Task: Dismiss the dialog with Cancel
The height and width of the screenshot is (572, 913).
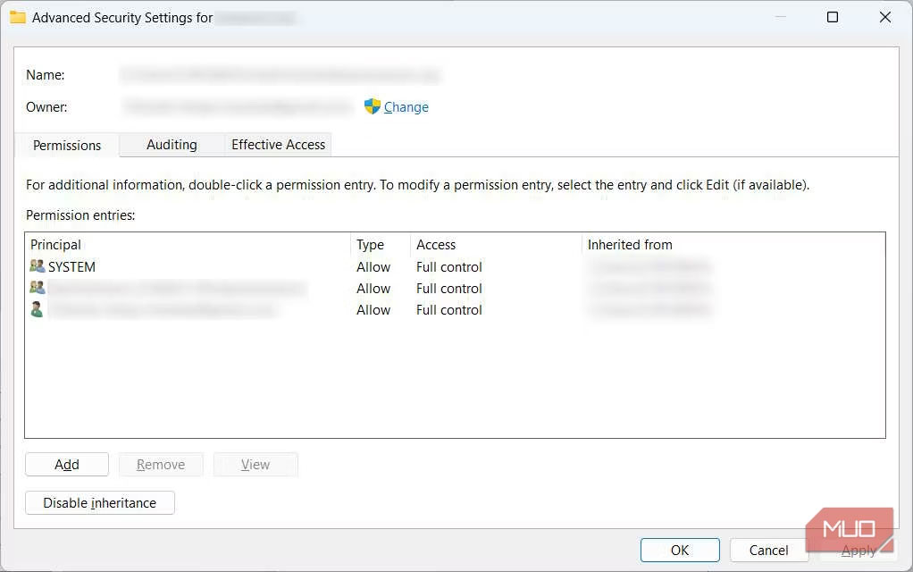Action: [x=768, y=550]
